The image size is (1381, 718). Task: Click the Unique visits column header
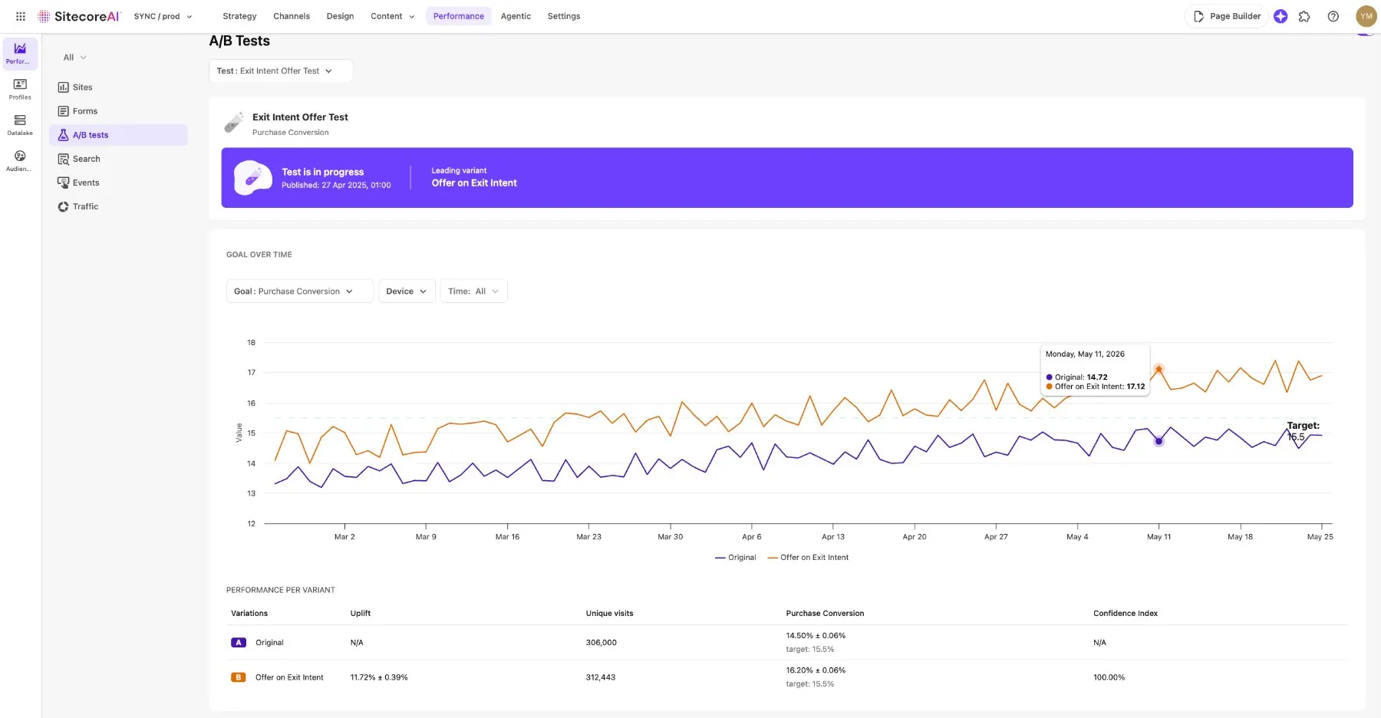tap(609, 614)
